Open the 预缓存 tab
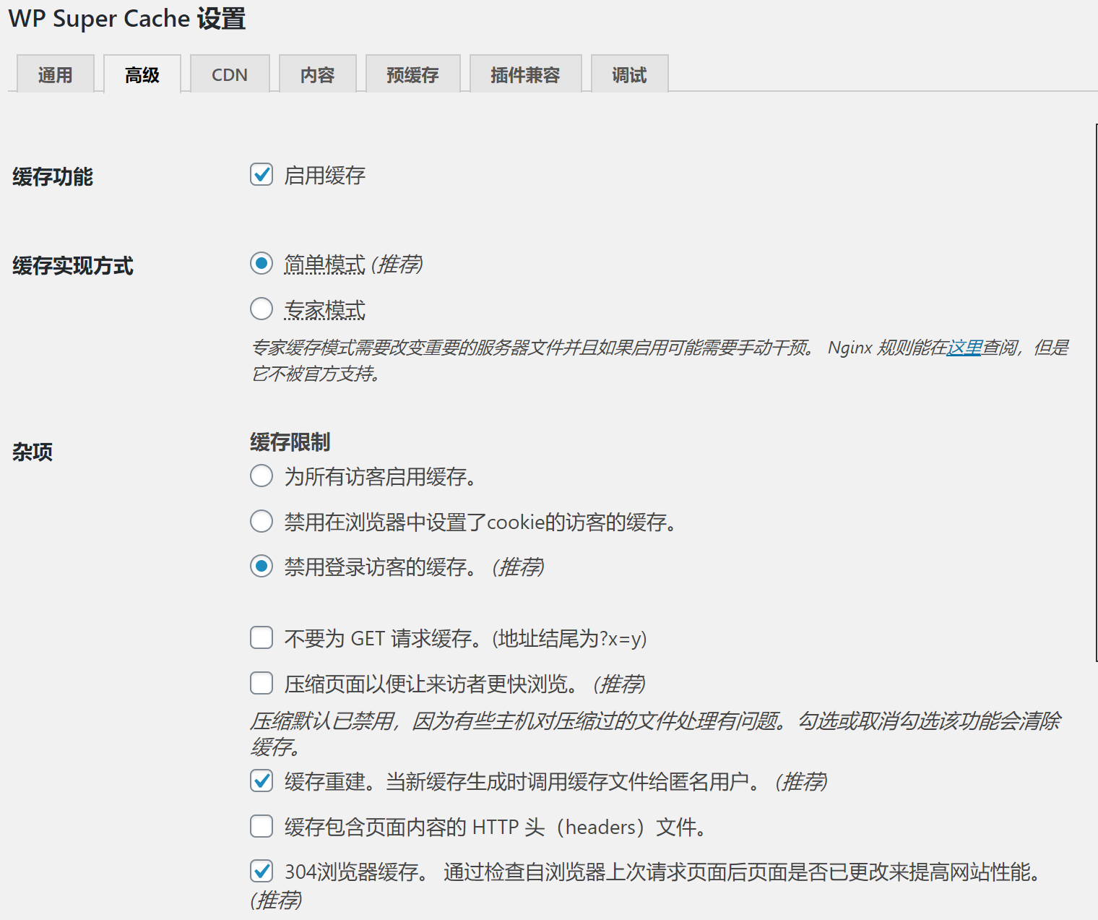The width and height of the screenshot is (1098, 920). 413,74
